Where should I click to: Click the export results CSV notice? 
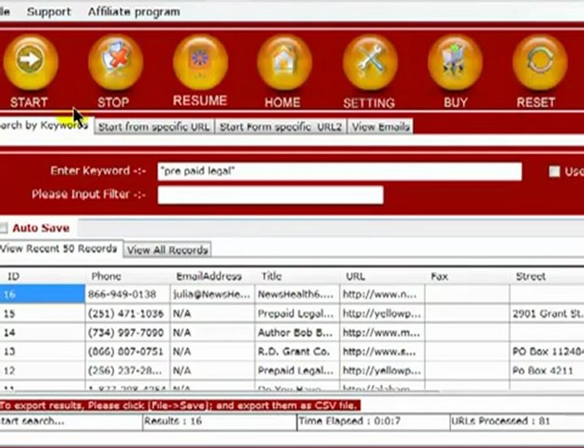[180, 405]
